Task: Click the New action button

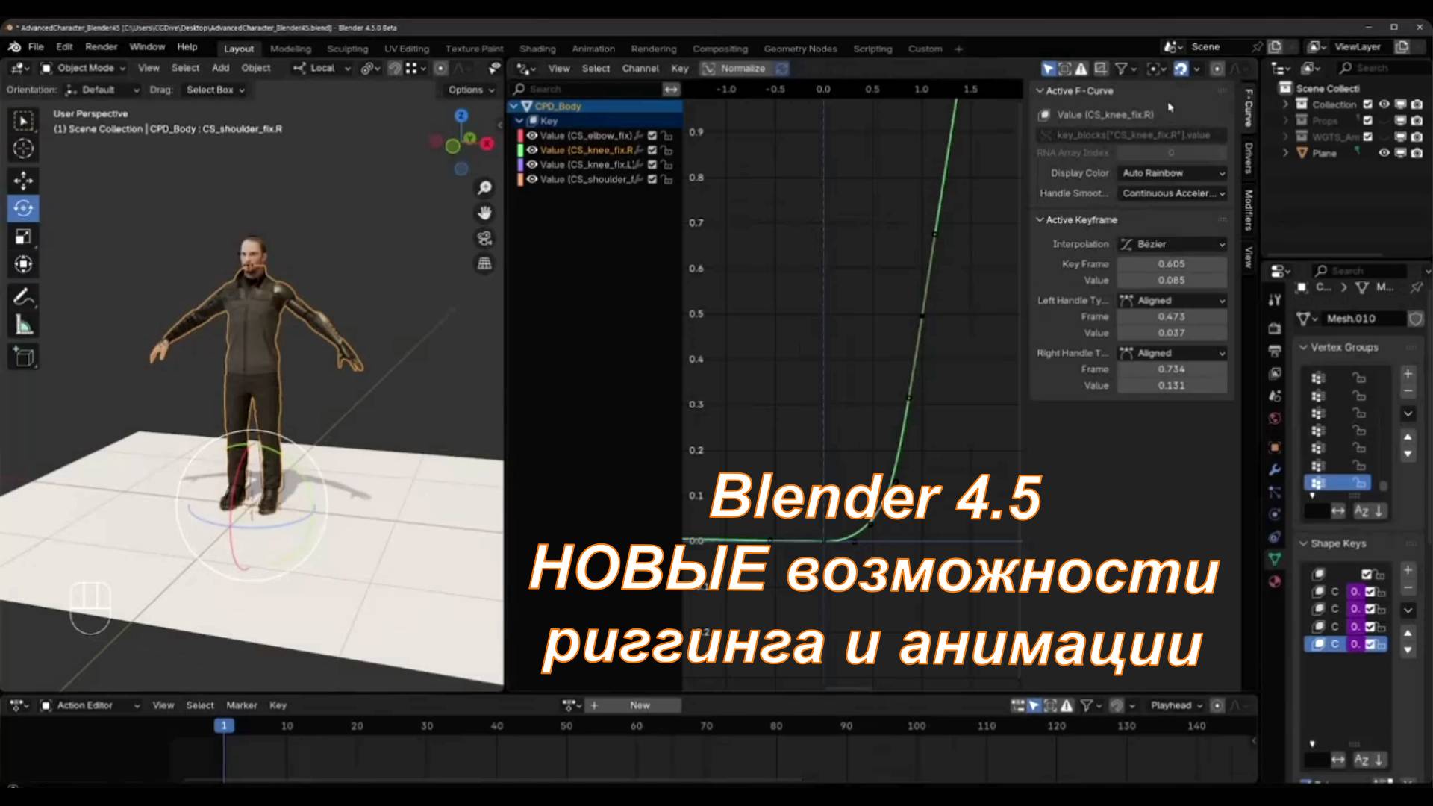Action: coord(640,705)
